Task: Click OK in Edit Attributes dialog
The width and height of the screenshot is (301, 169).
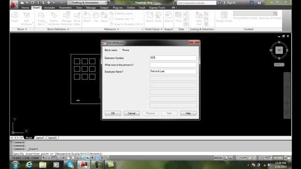Action: point(113,113)
